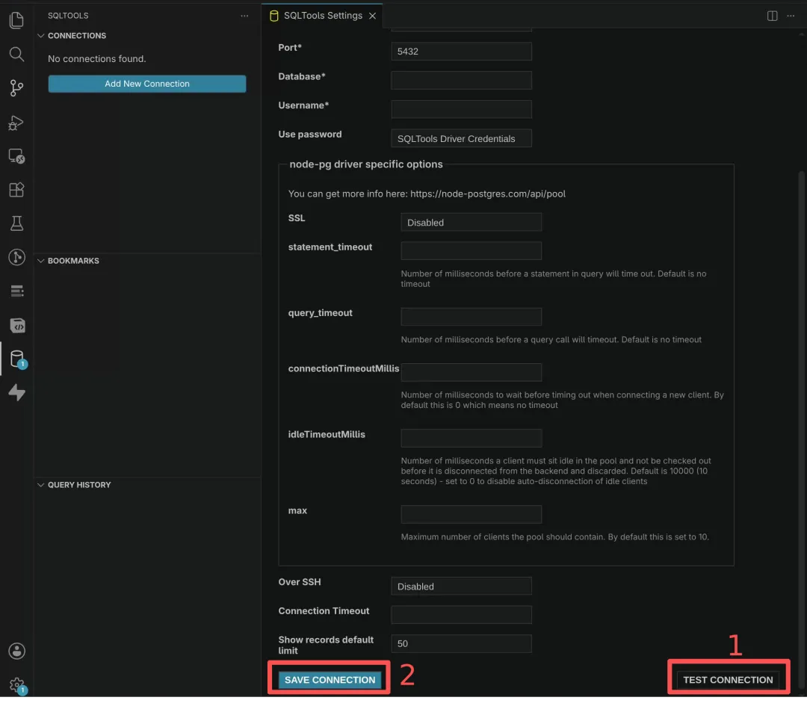Image resolution: width=807 pixels, height=718 pixels.
Task: Focus the Connection Timeout field
Action: pyautogui.click(x=461, y=615)
